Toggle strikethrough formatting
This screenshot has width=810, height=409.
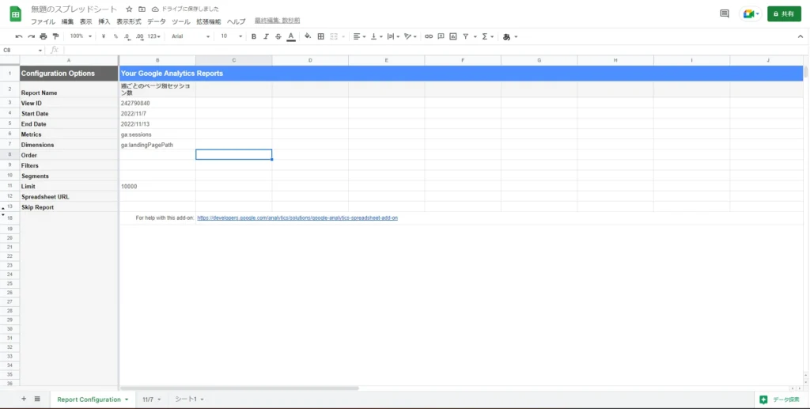tap(278, 36)
